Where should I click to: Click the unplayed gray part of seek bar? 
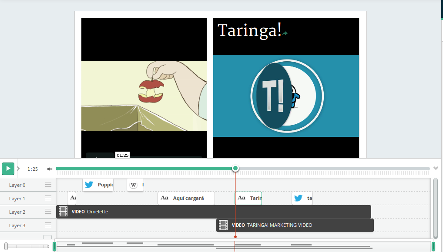(x=334, y=169)
